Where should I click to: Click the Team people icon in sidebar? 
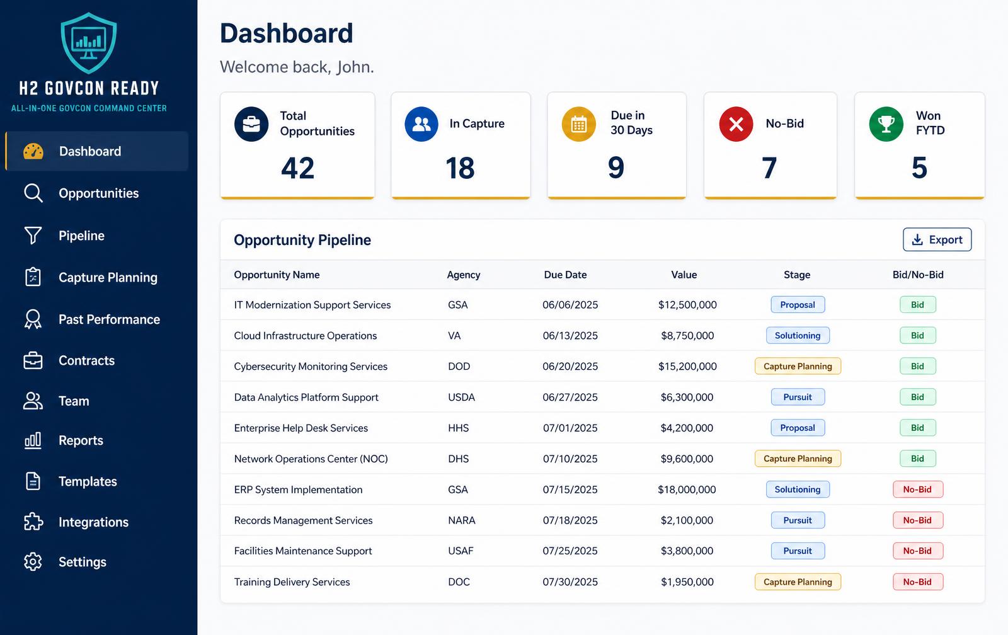click(33, 401)
